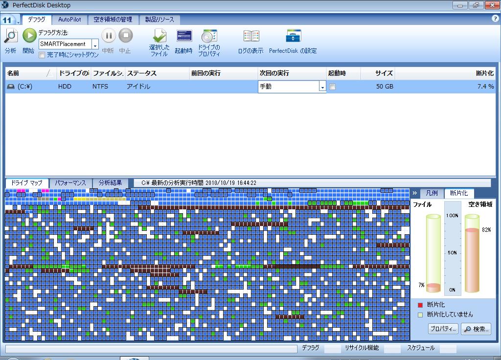501x360 pixels.
Task: Click the NTFS file system cell
Action: point(100,87)
